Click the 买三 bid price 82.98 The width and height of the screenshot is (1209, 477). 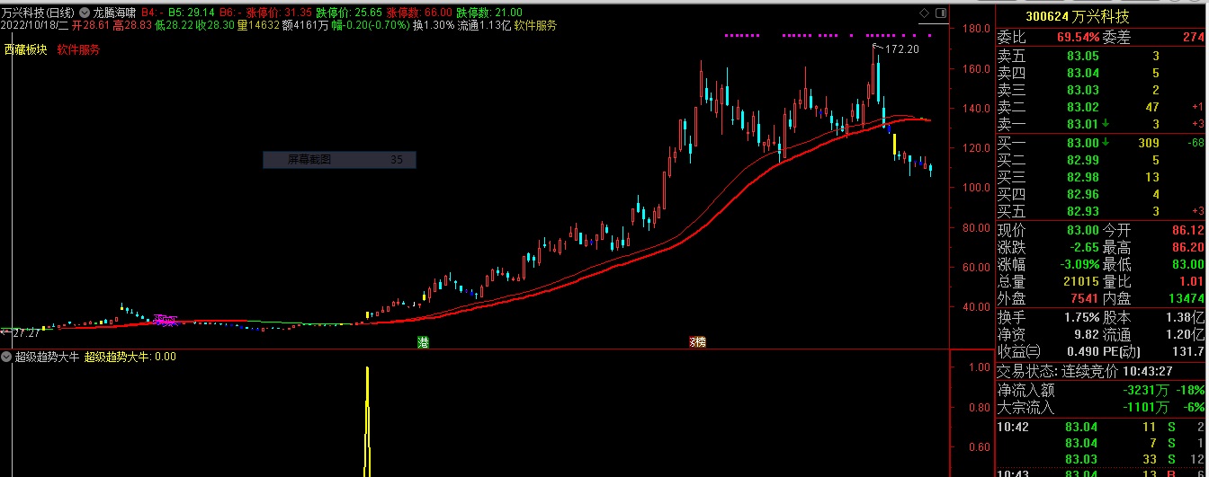point(1082,177)
